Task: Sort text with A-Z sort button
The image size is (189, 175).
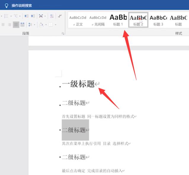Action: click(52, 16)
